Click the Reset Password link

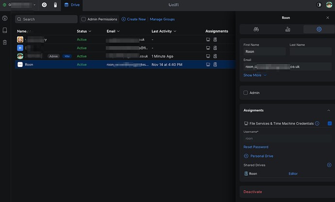(256, 147)
